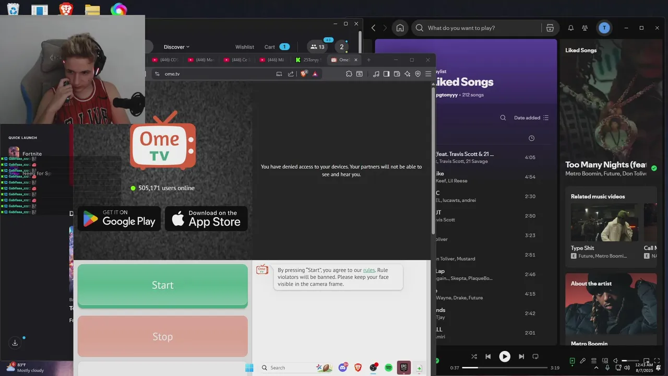Open Brave VPN shield icon

418,74
